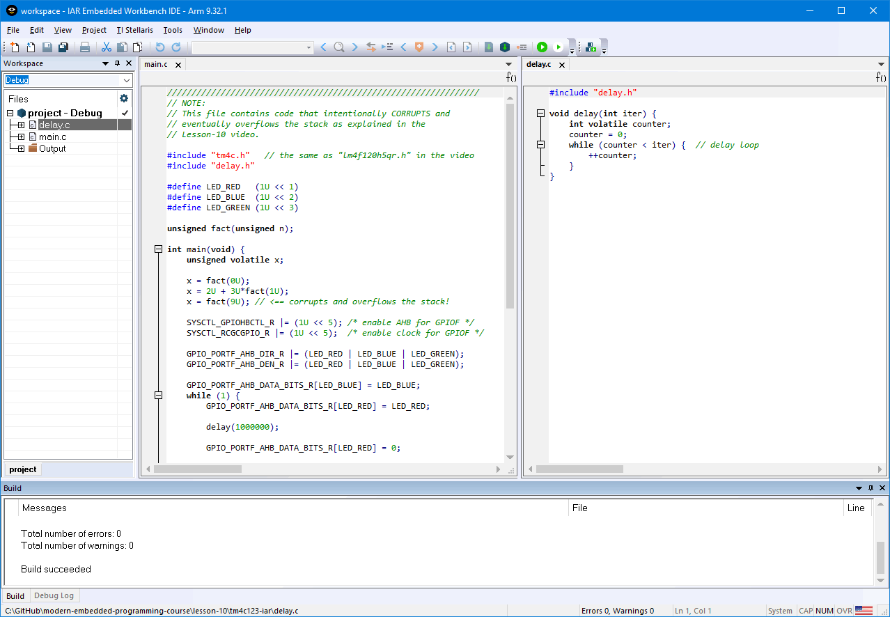Open the Debug configuration dropdown
This screenshot has width=890, height=617.
coord(126,80)
